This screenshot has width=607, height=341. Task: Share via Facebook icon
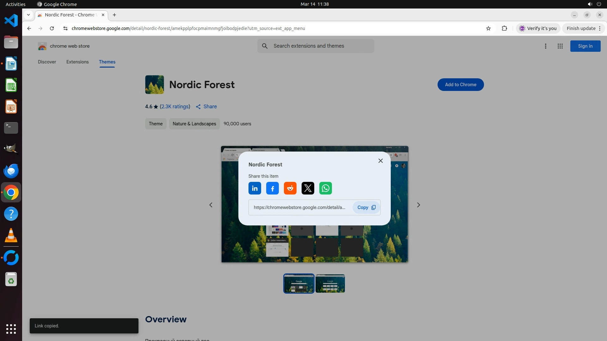pyautogui.click(x=272, y=188)
